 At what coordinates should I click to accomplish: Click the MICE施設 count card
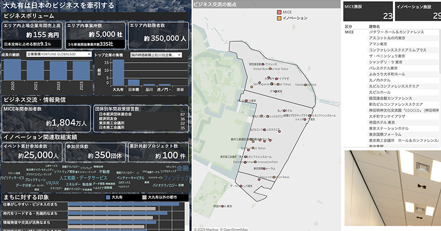pos(368,11)
